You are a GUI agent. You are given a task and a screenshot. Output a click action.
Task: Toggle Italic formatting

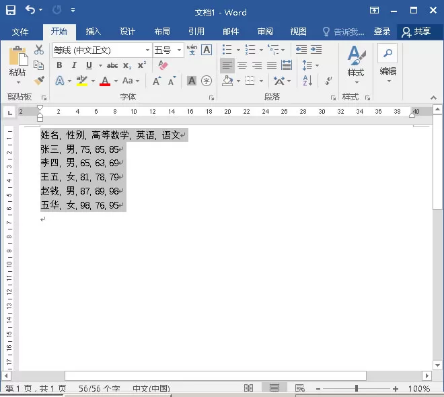click(x=74, y=65)
